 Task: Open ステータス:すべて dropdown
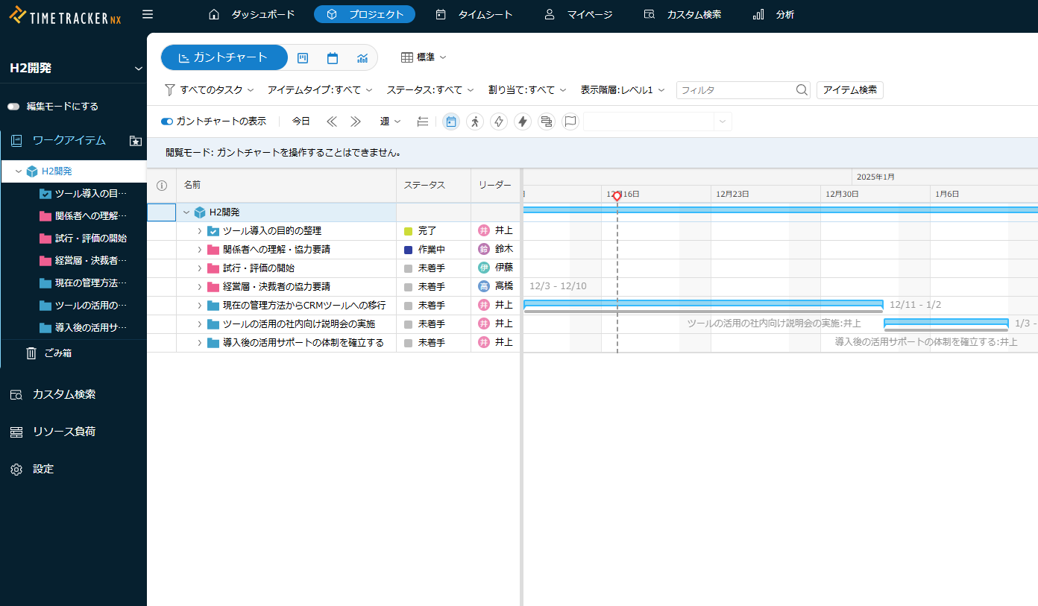point(430,90)
